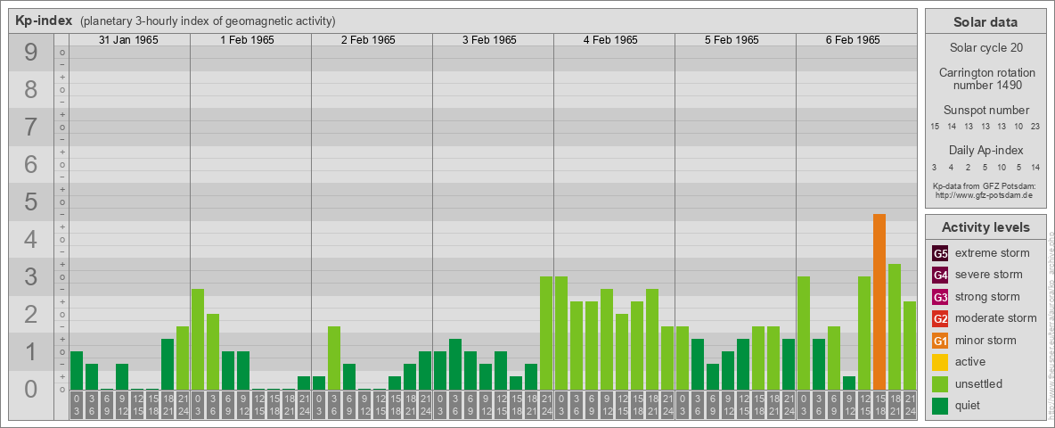Viewport: 1055px width, 428px height.
Task: Click the orange bar on 6 Feb 15-18h
Action: (879, 301)
